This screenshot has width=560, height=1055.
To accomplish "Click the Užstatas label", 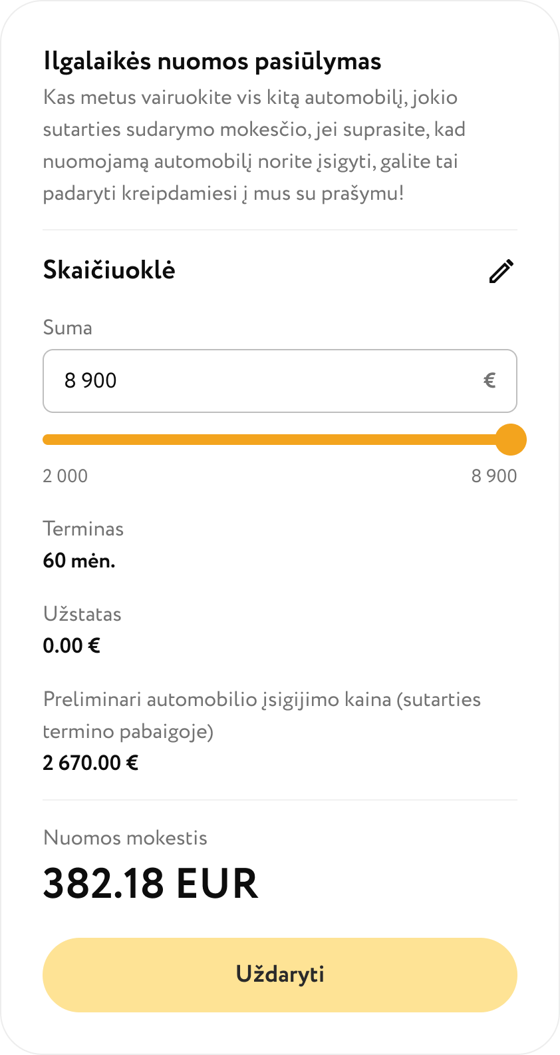I will (82, 613).
